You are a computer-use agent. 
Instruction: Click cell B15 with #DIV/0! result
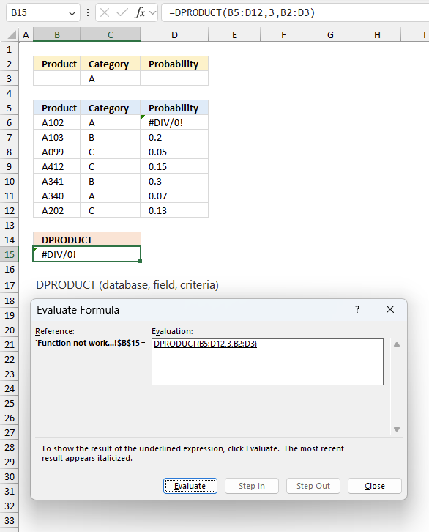click(86, 254)
